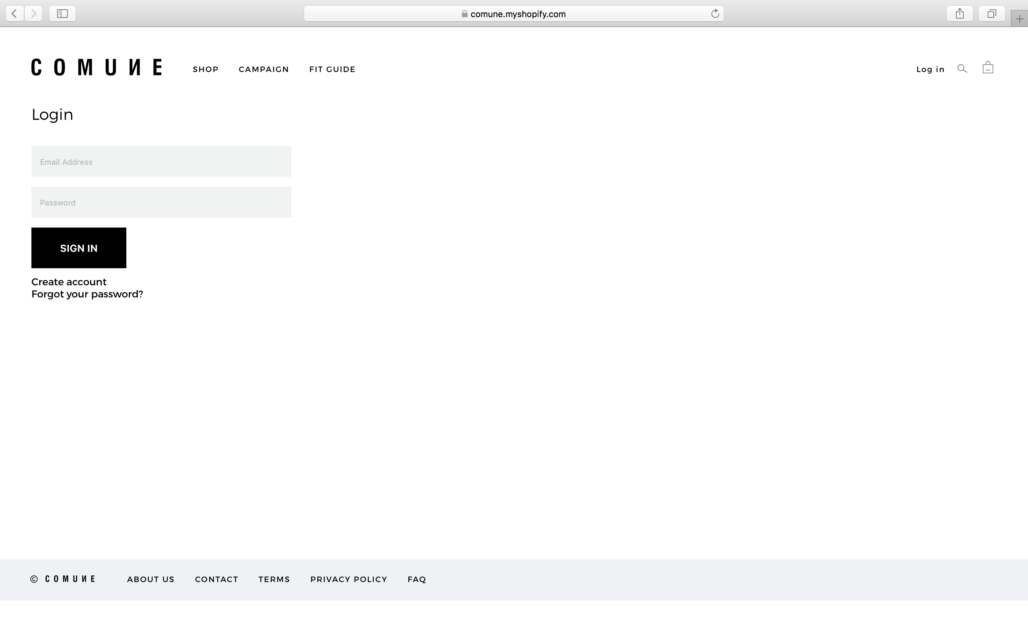Open a new tab plus button
Screen dimensions: 1028x642
click(1019, 19)
